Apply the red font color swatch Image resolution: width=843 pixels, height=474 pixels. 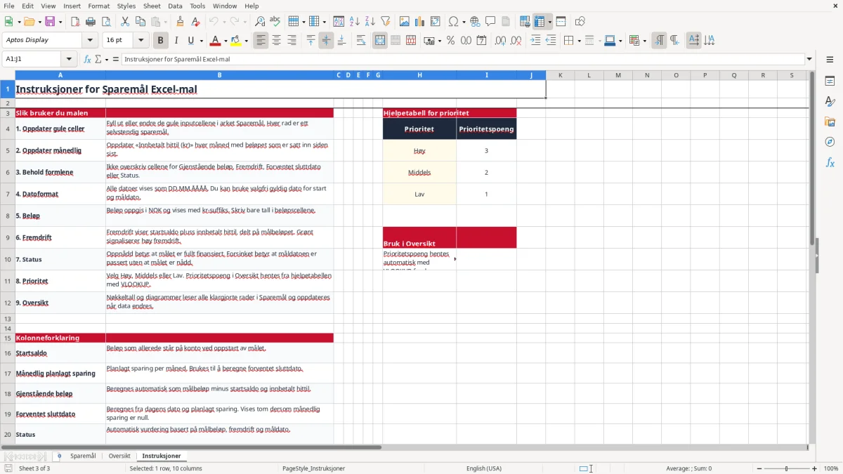tap(216, 41)
